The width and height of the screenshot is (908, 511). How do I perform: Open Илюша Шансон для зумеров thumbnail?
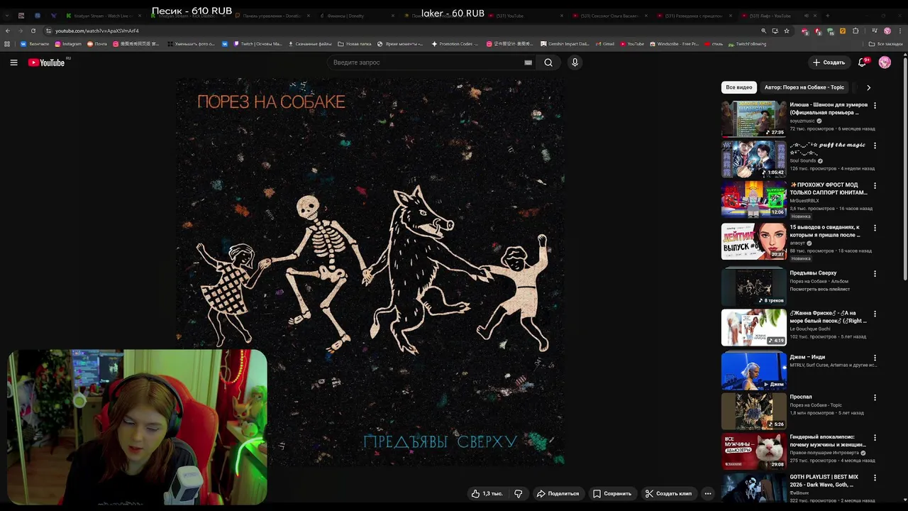click(754, 119)
